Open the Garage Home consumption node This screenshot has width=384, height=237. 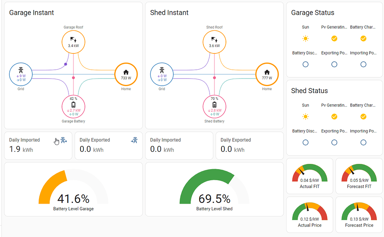coord(126,75)
